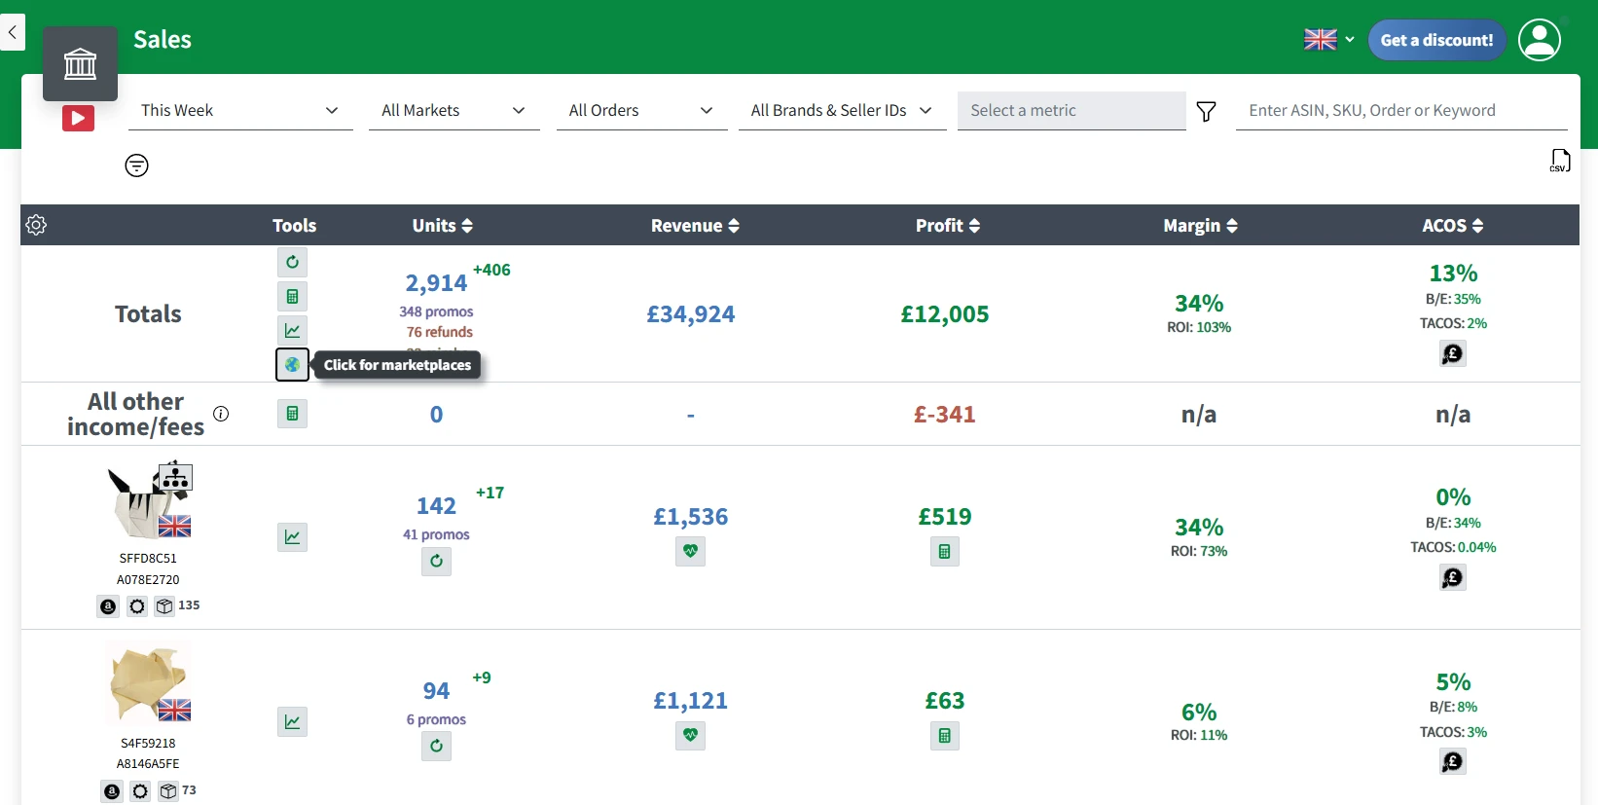The width and height of the screenshot is (1598, 805).
Task: Click the round filter-lines icon below This Week
Action: click(x=137, y=165)
